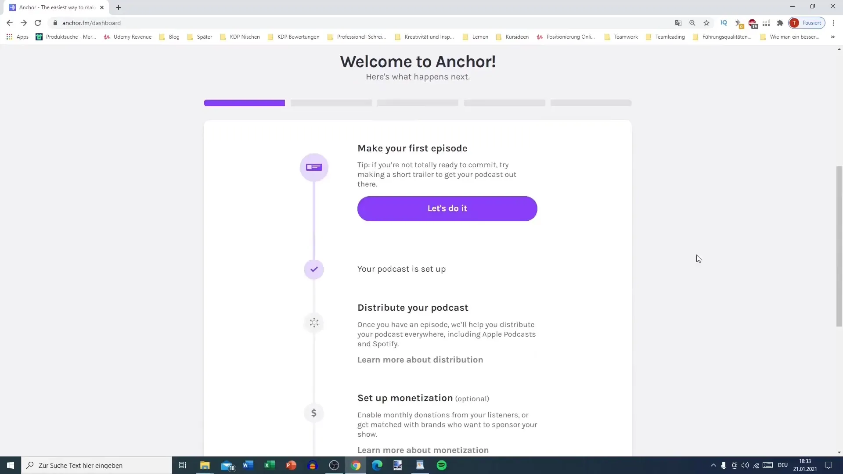Show hidden system tray icons
Screen dimensions: 843x474
click(713, 465)
